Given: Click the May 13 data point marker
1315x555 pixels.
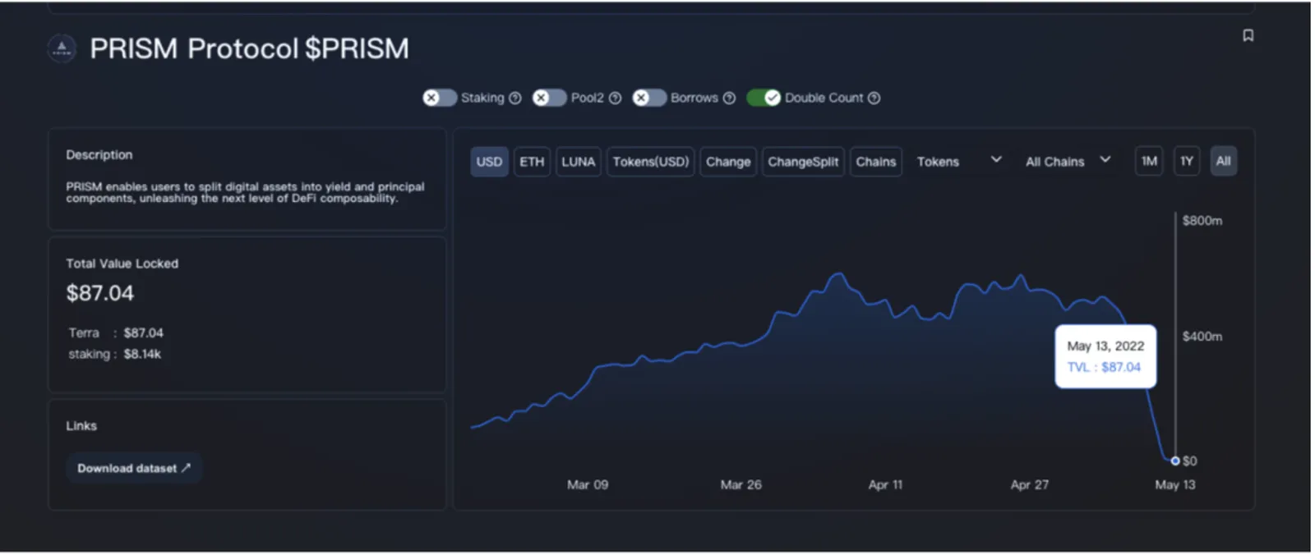Looking at the screenshot, I should pyautogui.click(x=1175, y=461).
